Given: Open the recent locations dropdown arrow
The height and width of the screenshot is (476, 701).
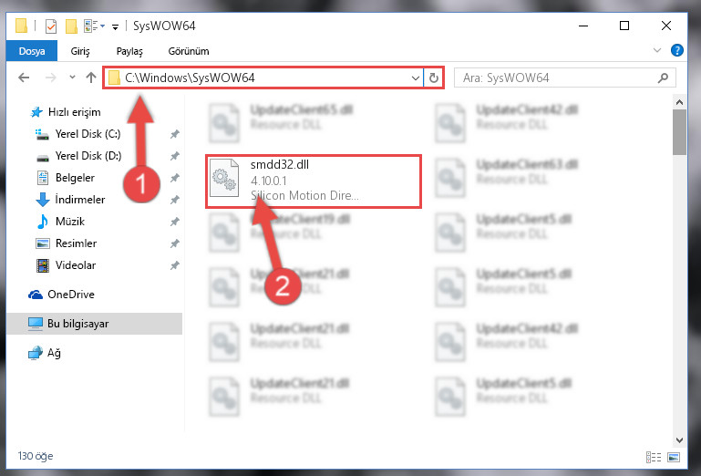Looking at the screenshot, I should point(72,77).
